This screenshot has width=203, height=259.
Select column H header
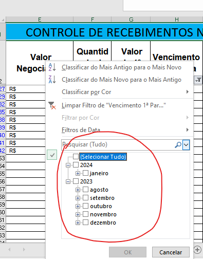pyautogui.click(x=177, y=20)
